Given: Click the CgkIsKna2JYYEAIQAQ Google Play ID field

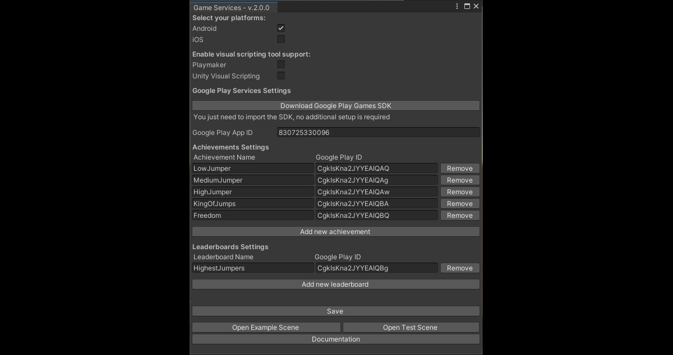Looking at the screenshot, I should tap(376, 169).
